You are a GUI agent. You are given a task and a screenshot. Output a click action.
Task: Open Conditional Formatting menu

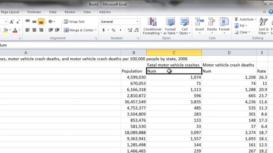click(x=152, y=26)
